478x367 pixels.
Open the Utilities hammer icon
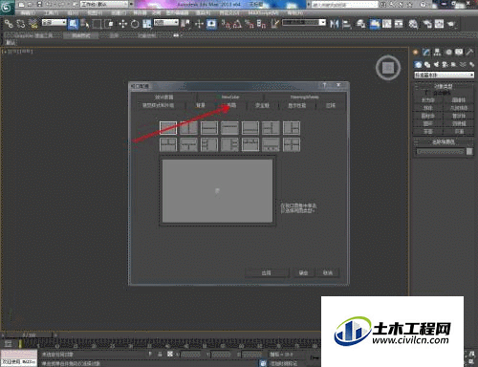(x=469, y=53)
